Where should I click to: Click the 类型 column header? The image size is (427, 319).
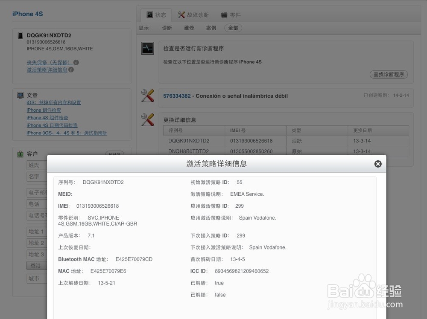click(x=317, y=130)
